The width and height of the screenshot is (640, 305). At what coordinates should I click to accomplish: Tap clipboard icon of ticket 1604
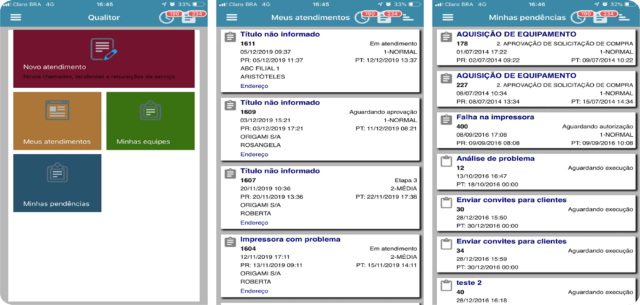click(x=231, y=242)
